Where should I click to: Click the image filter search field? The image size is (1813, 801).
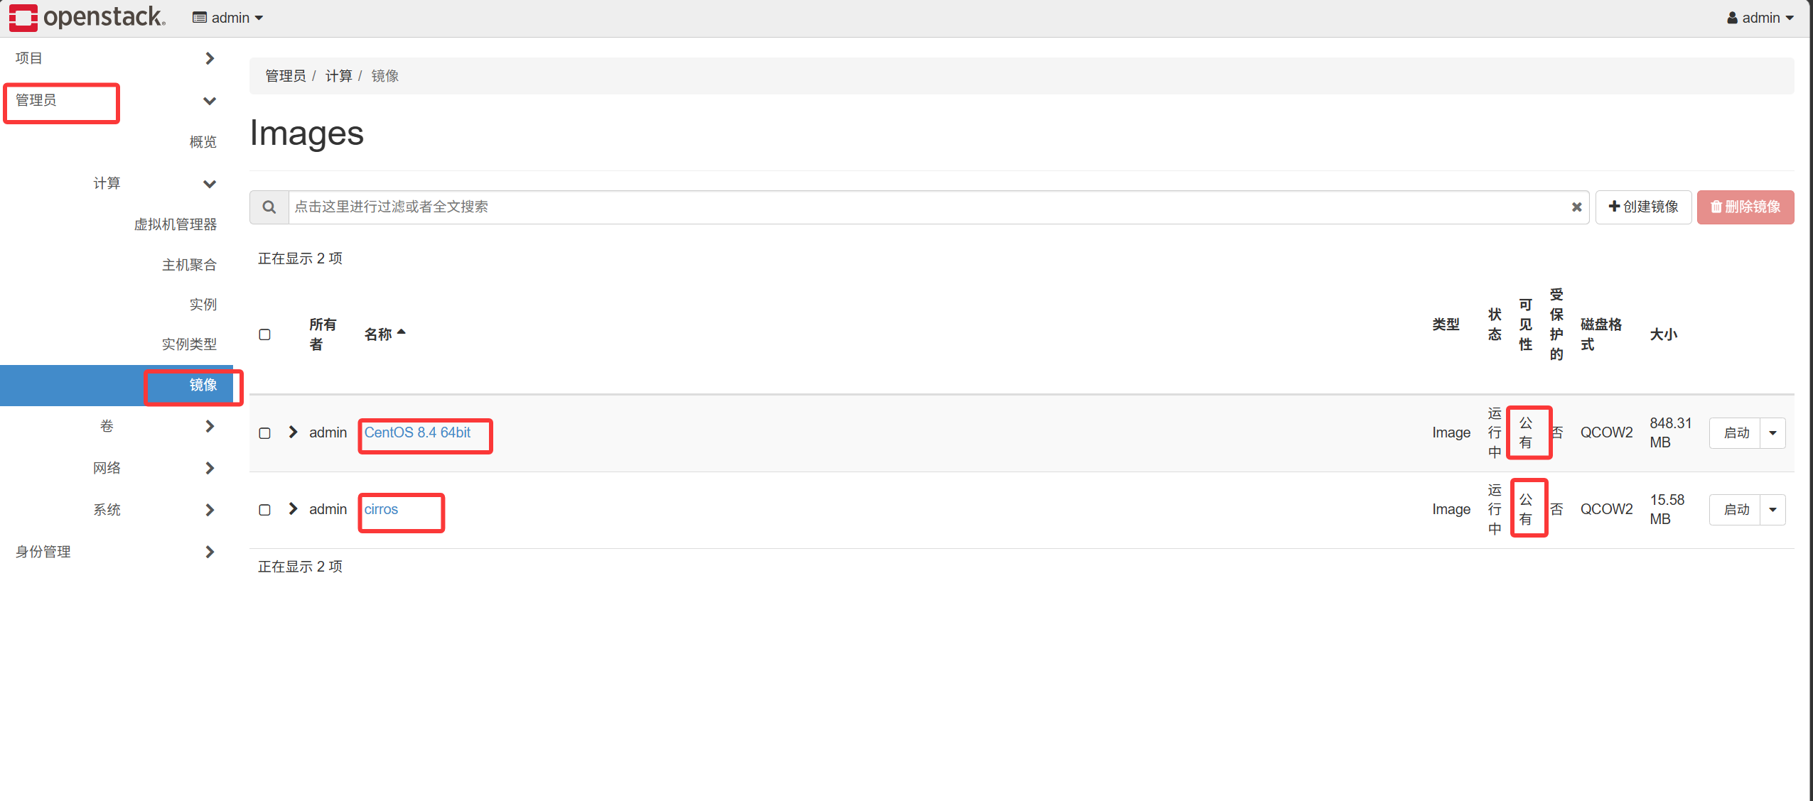[x=927, y=207]
